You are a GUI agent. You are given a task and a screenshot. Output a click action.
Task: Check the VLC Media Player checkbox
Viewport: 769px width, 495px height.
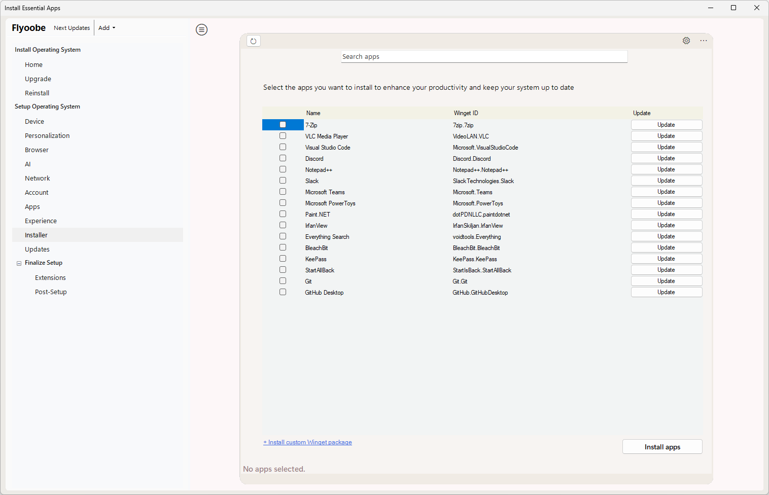[283, 136]
